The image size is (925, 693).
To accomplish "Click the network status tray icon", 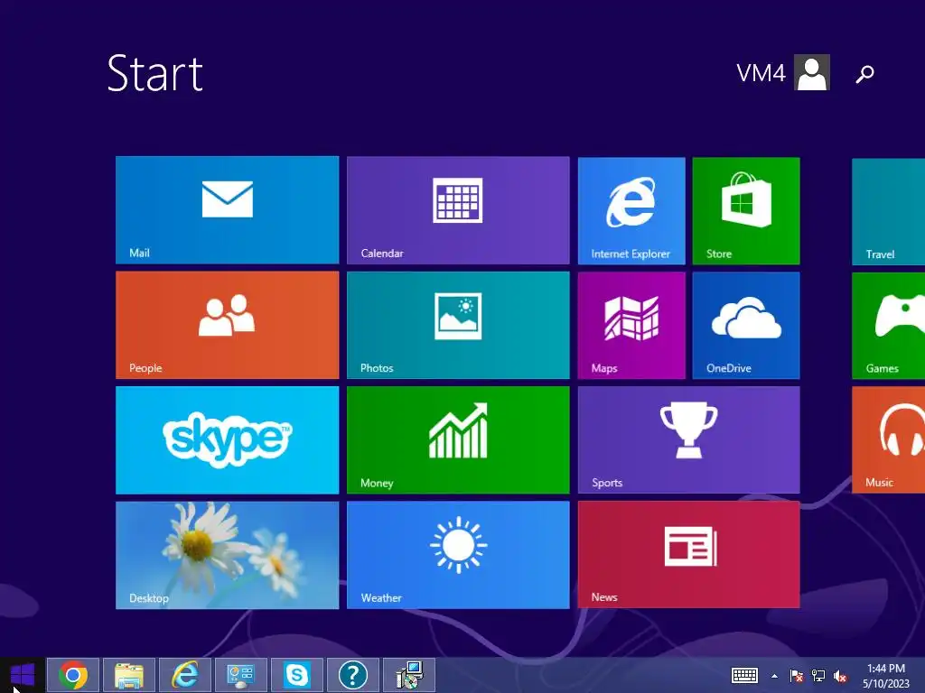I will (x=818, y=676).
